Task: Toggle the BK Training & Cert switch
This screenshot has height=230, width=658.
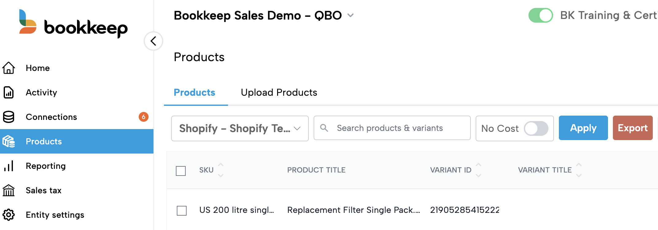Action: click(x=540, y=15)
